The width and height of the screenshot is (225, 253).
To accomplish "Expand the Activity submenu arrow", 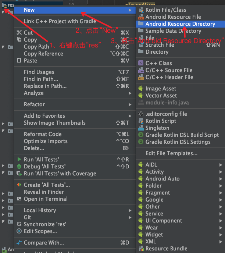I will click(221, 172).
